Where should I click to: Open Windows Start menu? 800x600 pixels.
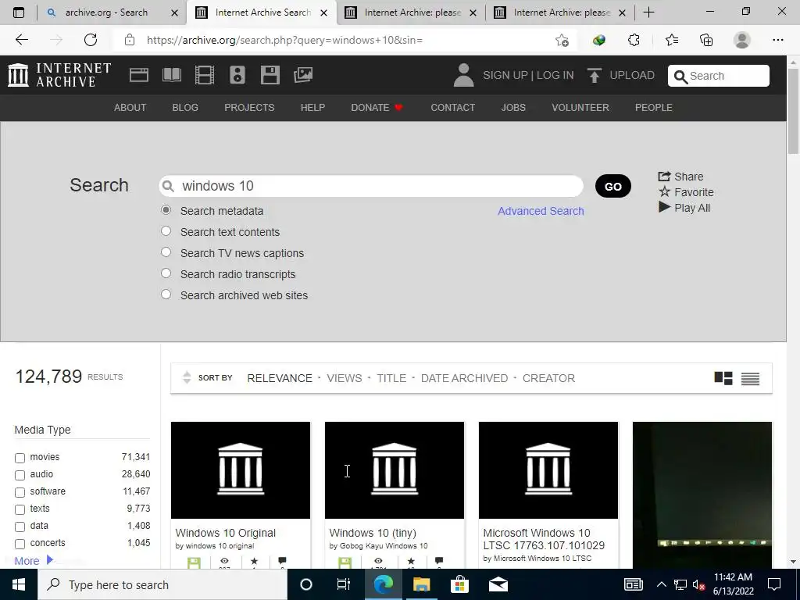click(19, 584)
